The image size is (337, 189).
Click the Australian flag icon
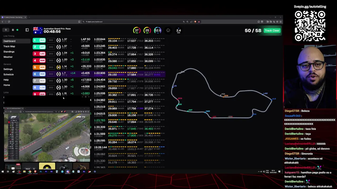(x=38, y=30)
